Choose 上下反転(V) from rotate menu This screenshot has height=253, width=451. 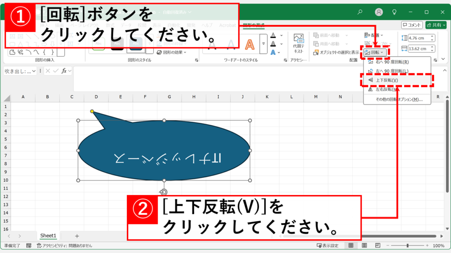pyautogui.click(x=397, y=80)
